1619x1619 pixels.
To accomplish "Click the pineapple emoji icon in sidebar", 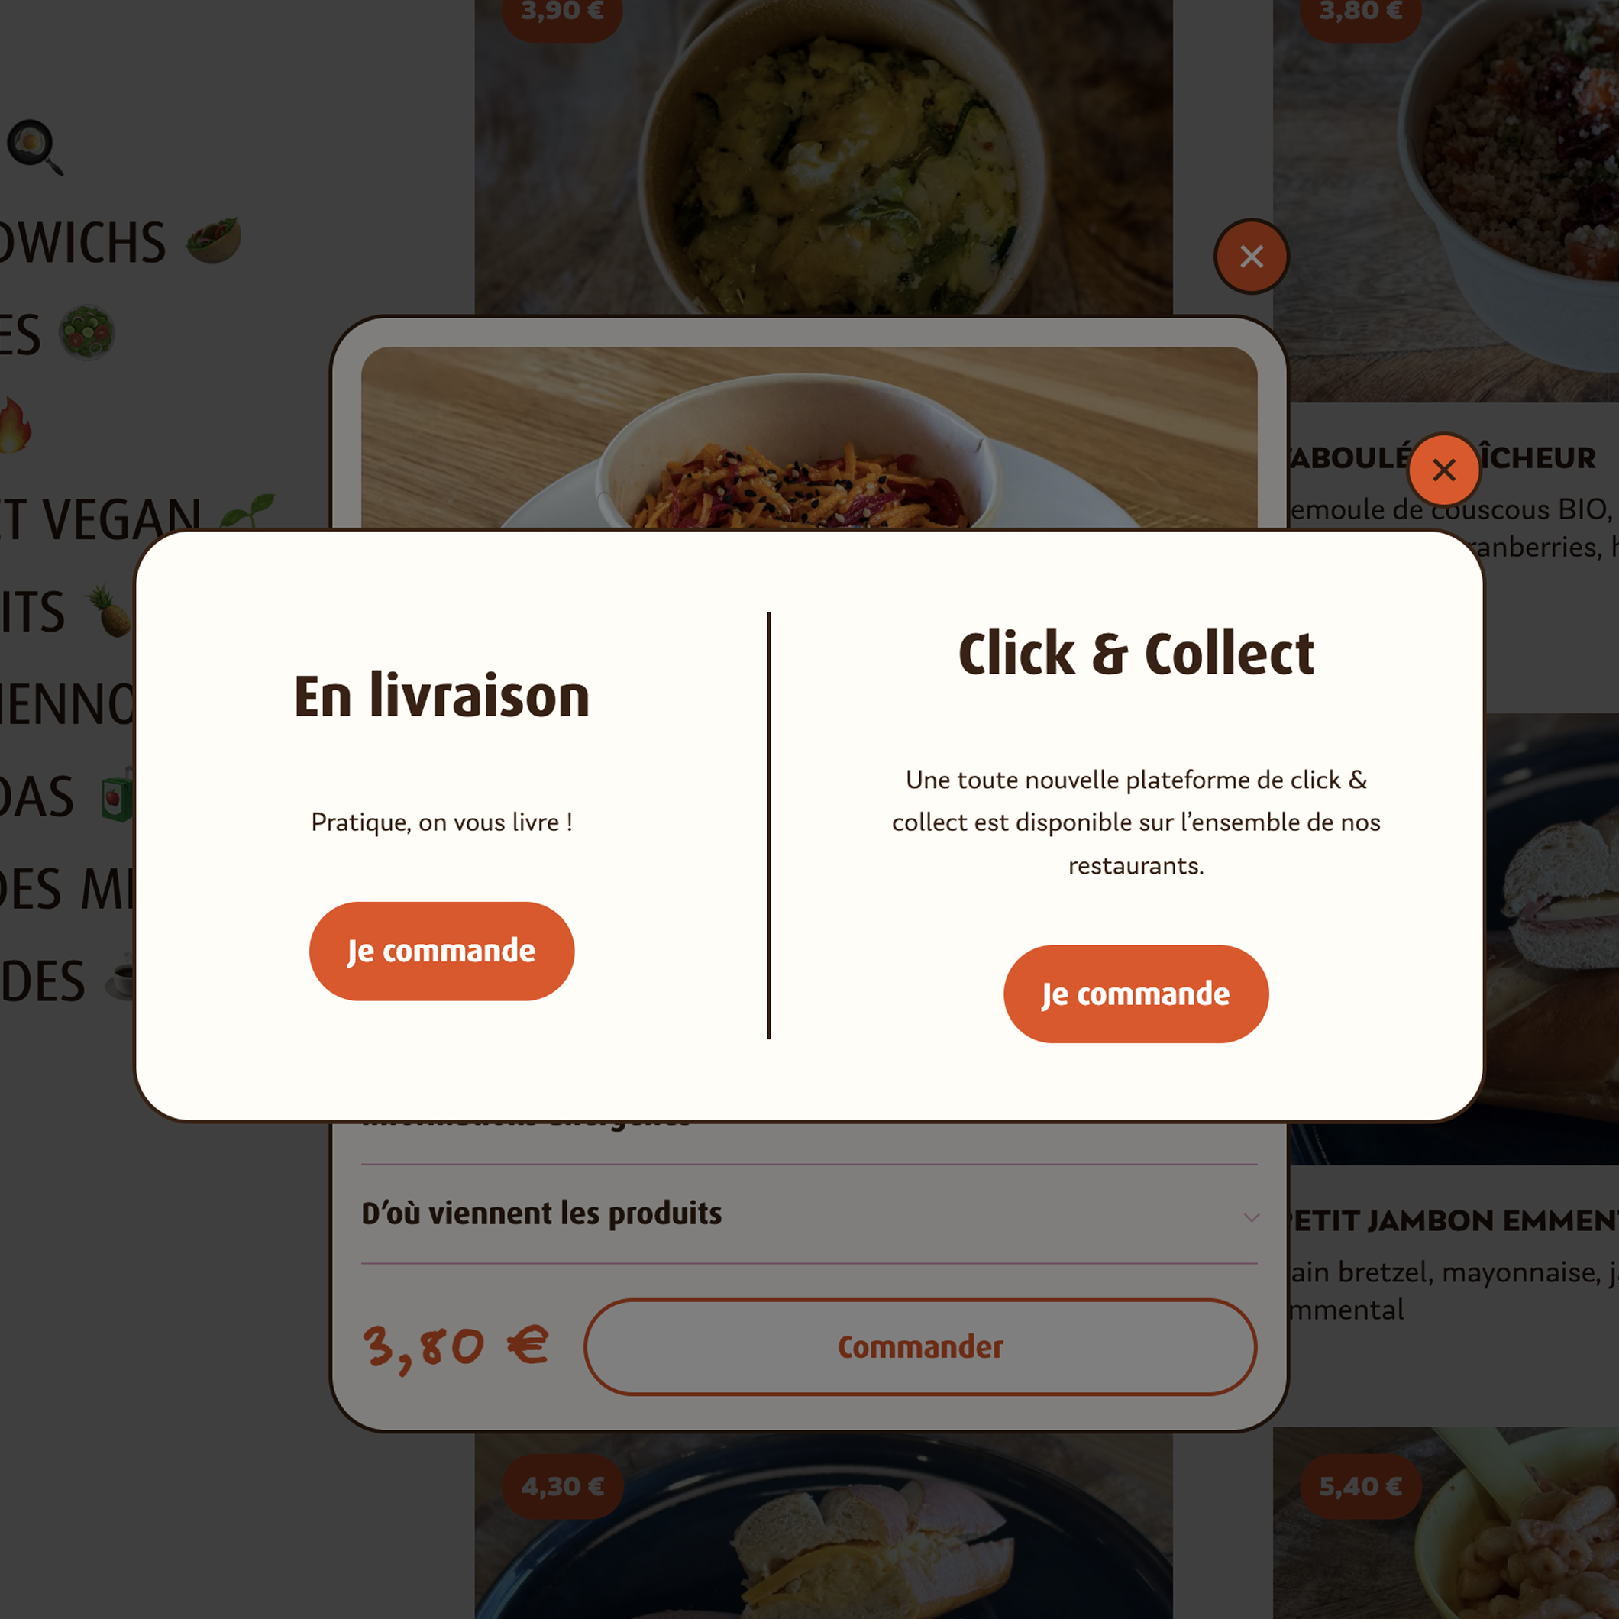I will click(111, 610).
